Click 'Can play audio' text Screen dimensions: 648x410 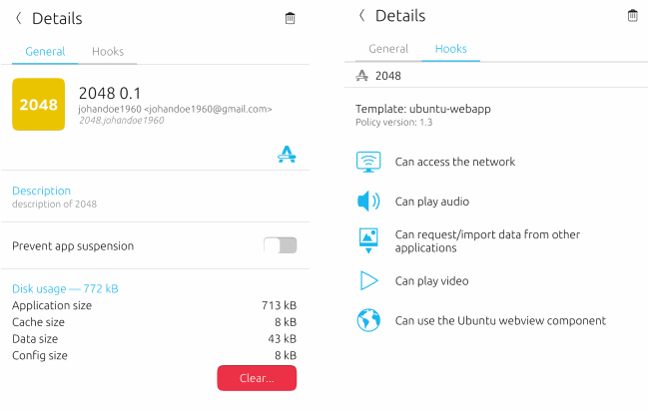[432, 202]
